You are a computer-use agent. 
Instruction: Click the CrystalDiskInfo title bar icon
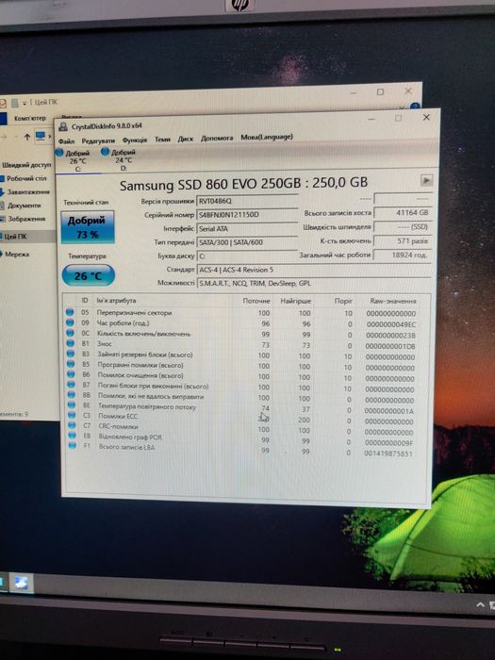63,126
